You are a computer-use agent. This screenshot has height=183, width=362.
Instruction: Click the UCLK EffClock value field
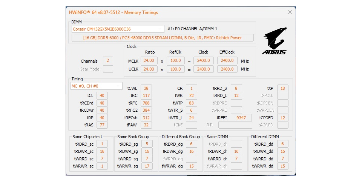[x=227, y=69]
